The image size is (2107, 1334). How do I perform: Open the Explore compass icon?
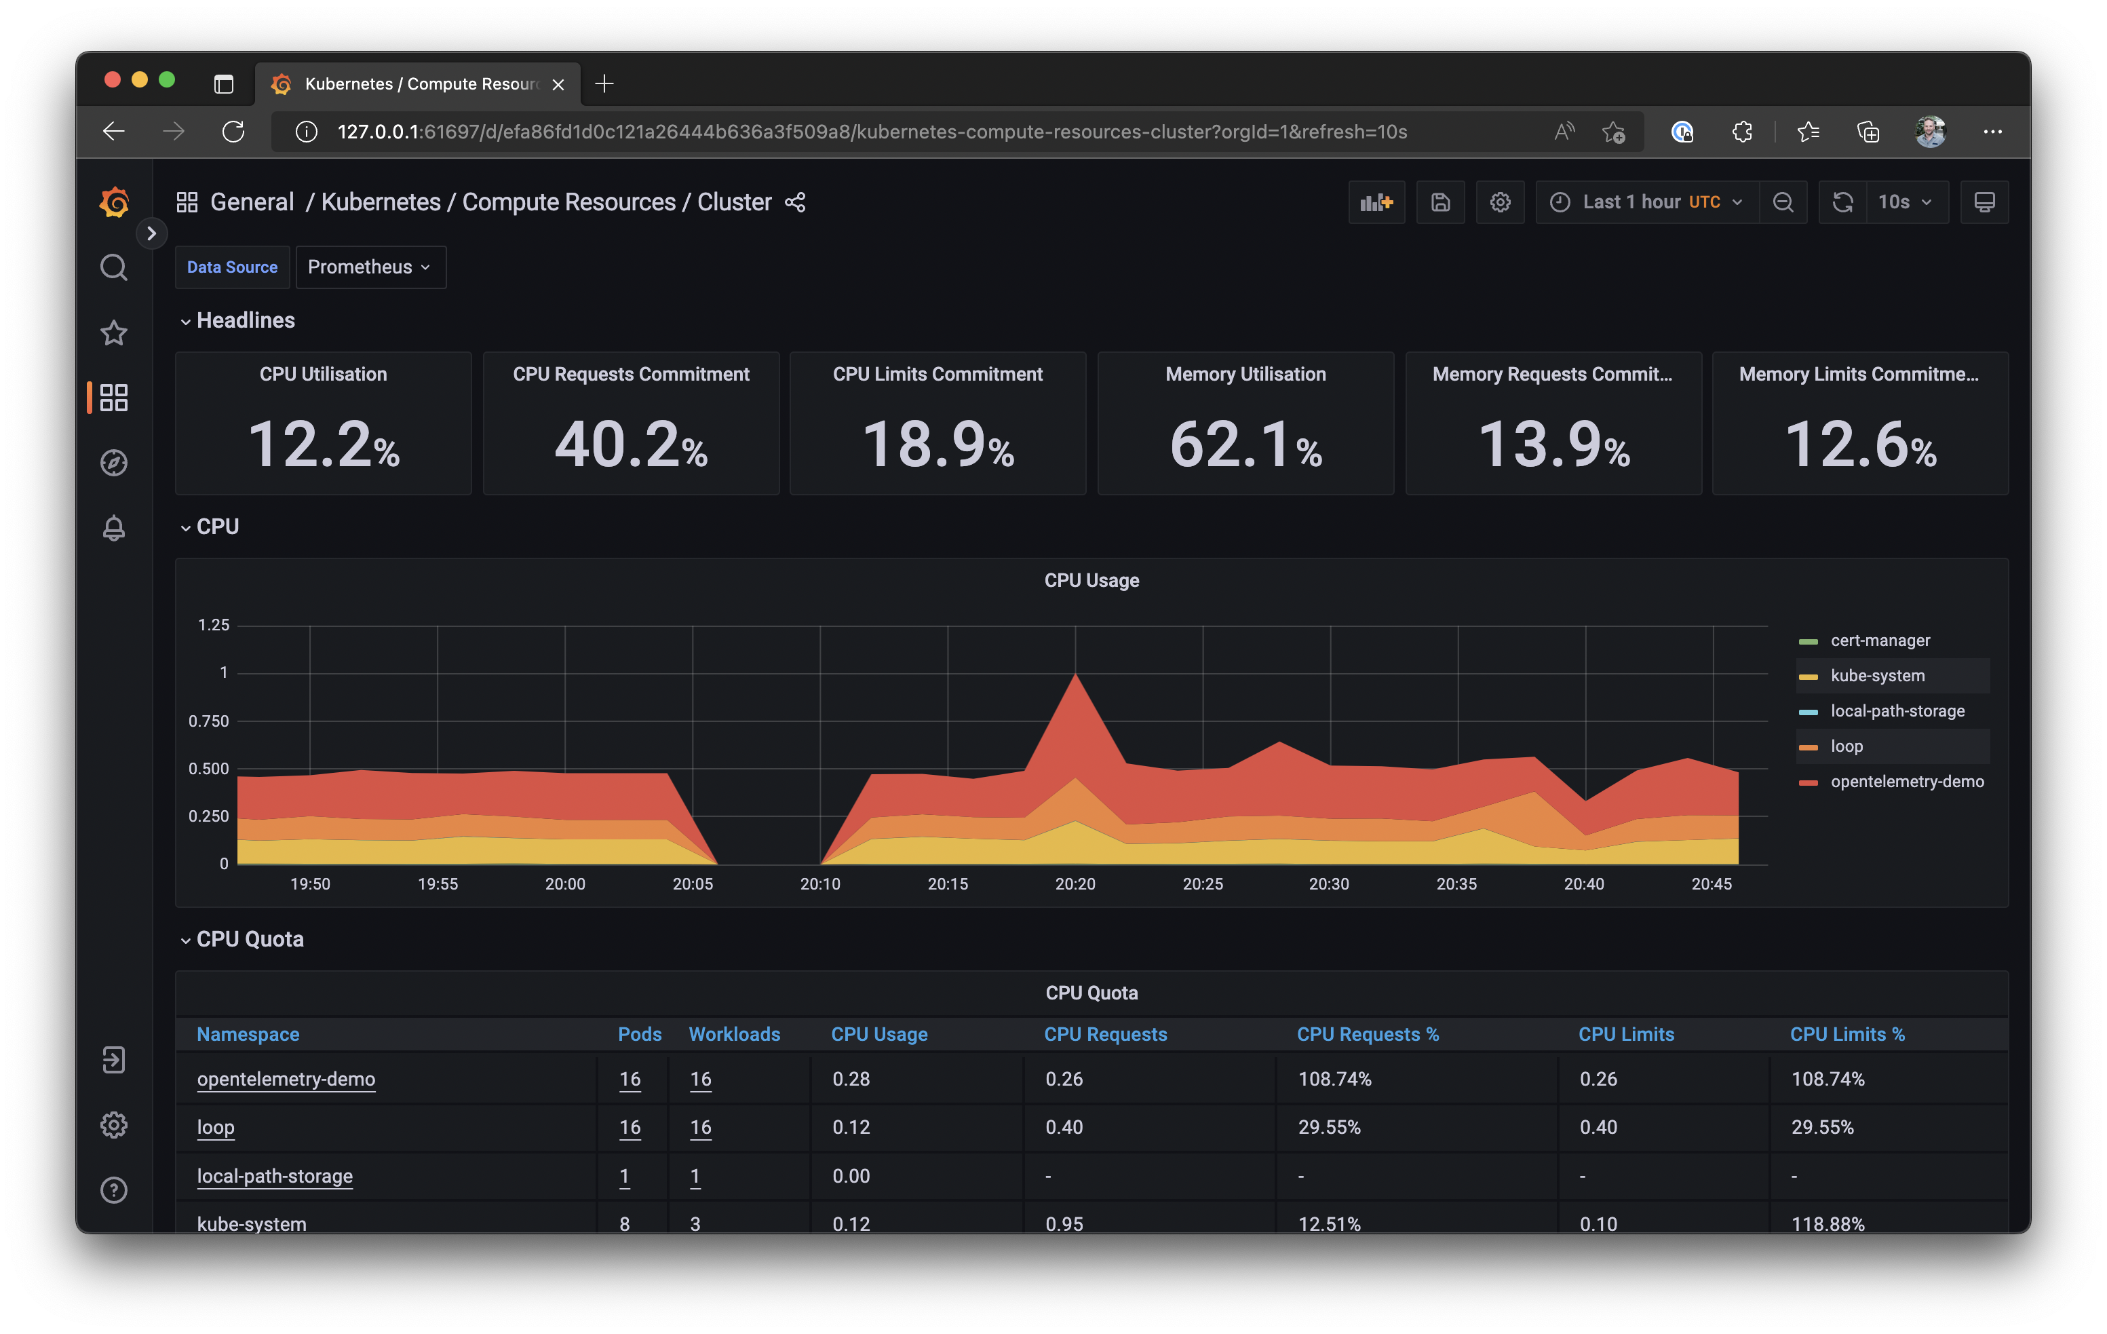(x=114, y=462)
